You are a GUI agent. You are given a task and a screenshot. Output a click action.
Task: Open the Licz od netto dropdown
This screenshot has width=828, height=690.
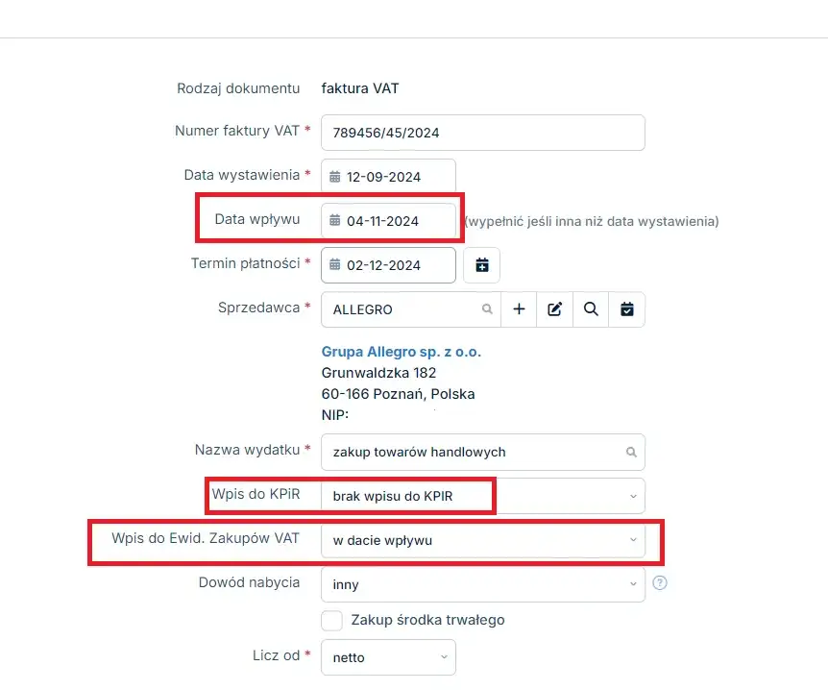click(x=388, y=657)
